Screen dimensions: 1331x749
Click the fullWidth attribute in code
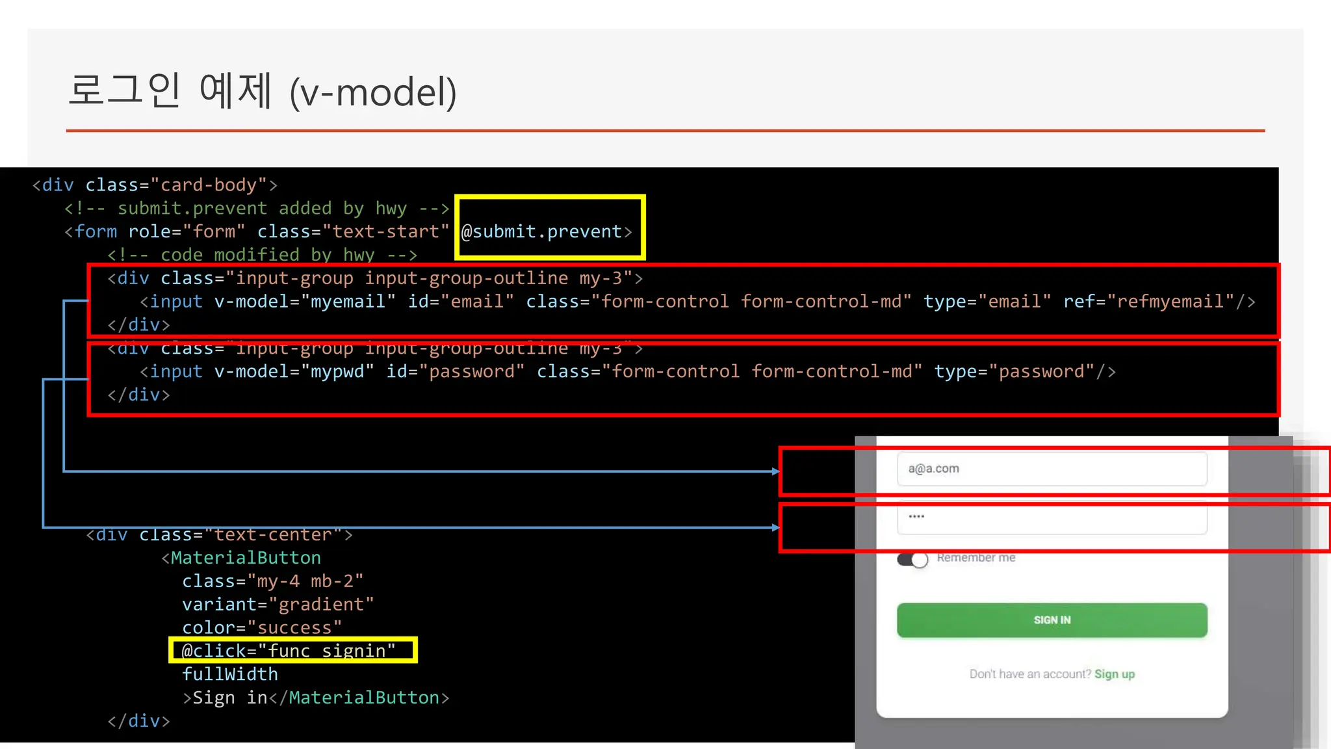[230, 674]
